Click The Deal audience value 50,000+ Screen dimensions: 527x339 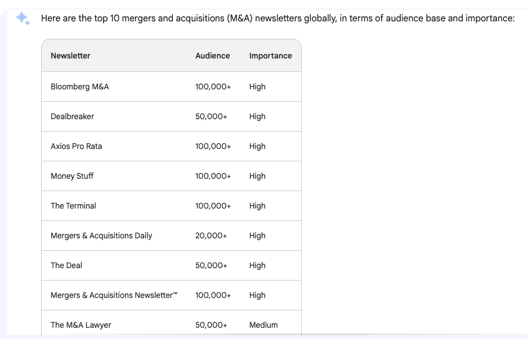click(x=211, y=265)
